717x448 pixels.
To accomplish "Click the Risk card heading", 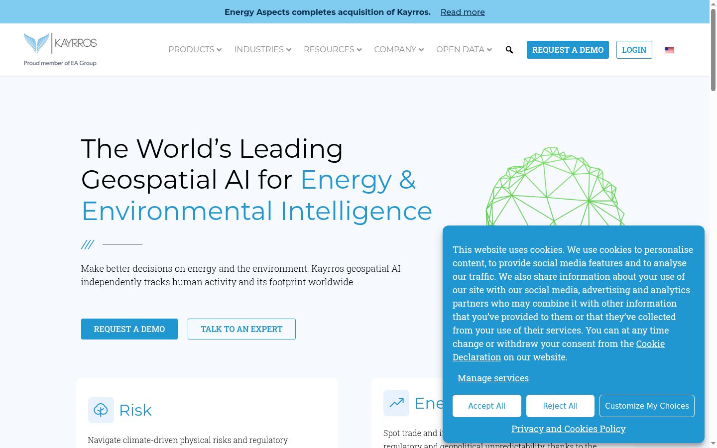I will point(135,410).
